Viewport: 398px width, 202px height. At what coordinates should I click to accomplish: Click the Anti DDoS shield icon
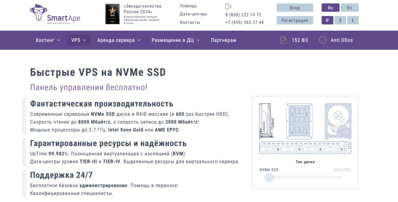click(x=323, y=40)
